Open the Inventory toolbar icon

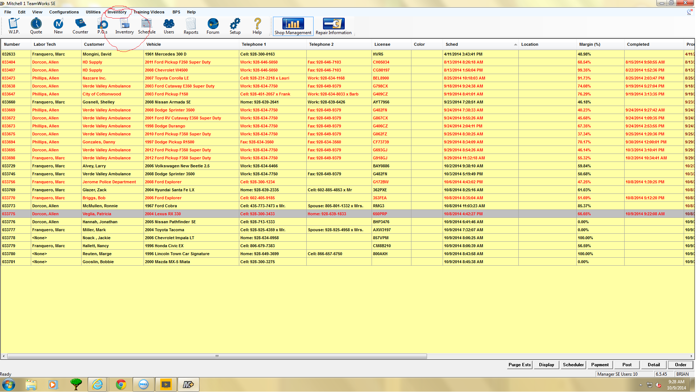(124, 26)
